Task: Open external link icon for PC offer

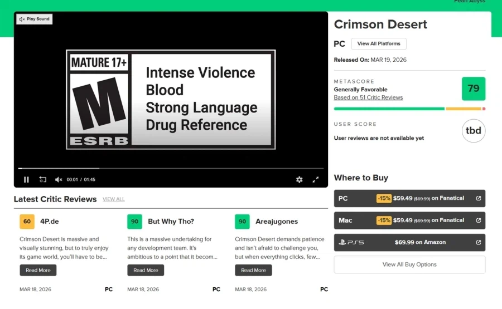Action: click(x=478, y=198)
